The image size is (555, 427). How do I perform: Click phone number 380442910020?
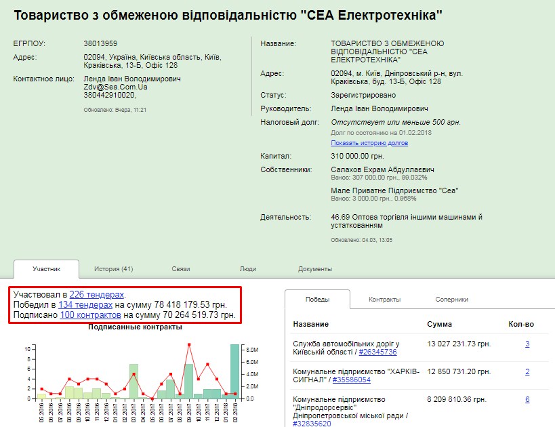click(109, 96)
